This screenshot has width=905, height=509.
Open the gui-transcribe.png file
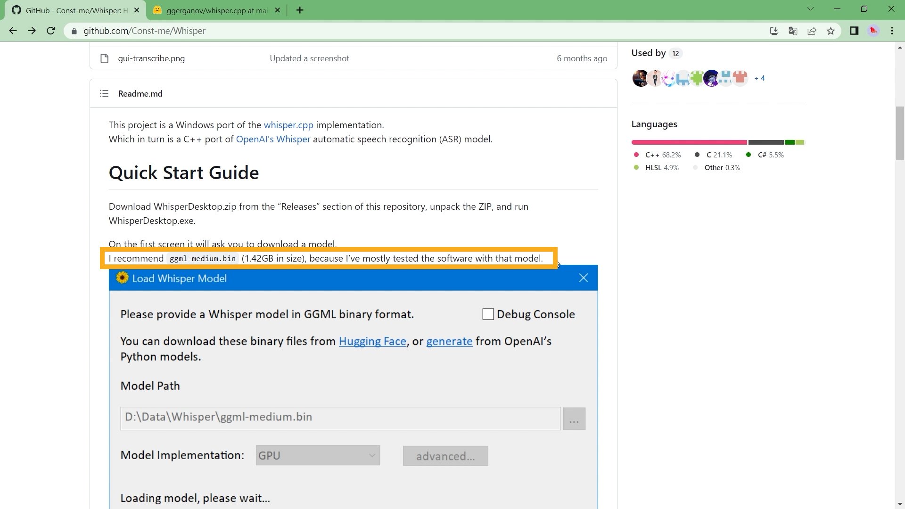pyautogui.click(x=151, y=58)
